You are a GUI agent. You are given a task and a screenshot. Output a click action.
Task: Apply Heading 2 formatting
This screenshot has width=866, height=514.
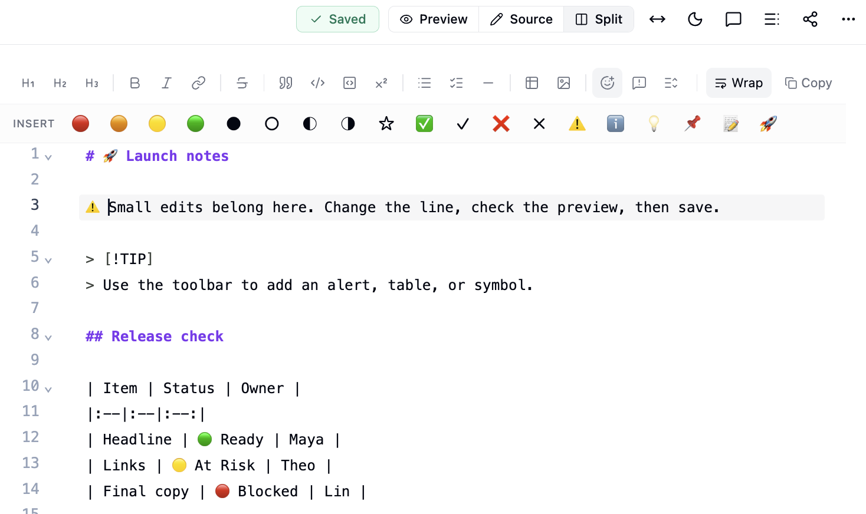60,83
